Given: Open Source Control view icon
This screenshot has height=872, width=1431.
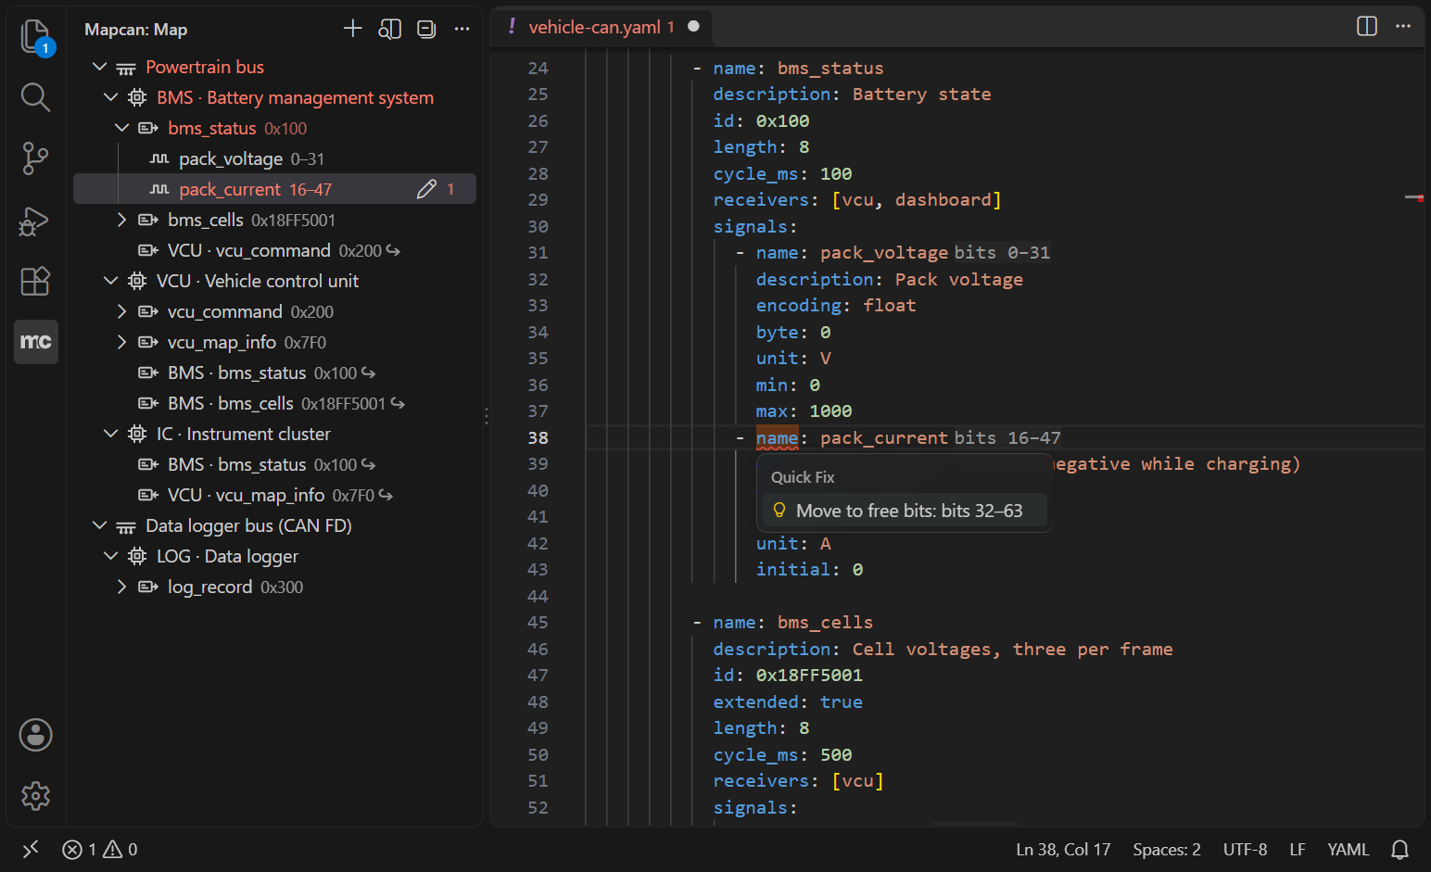Looking at the screenshot, I should click(x=35, y=158).
